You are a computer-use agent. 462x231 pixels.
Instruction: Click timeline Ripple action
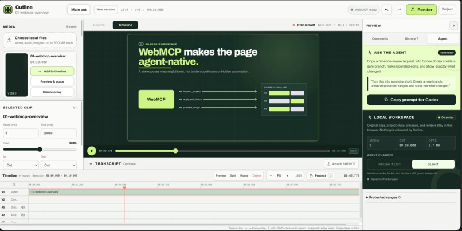pos(244,175)
